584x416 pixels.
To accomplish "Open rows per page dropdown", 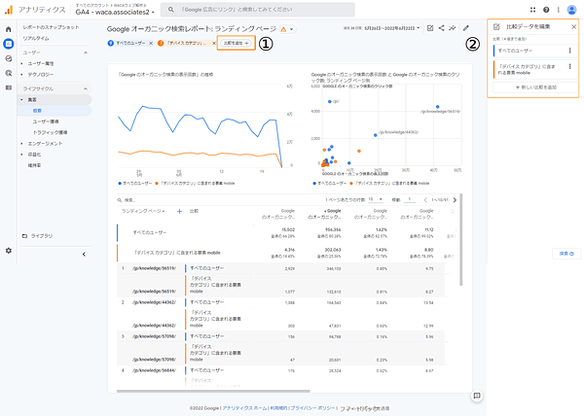I will pos(376,199).
